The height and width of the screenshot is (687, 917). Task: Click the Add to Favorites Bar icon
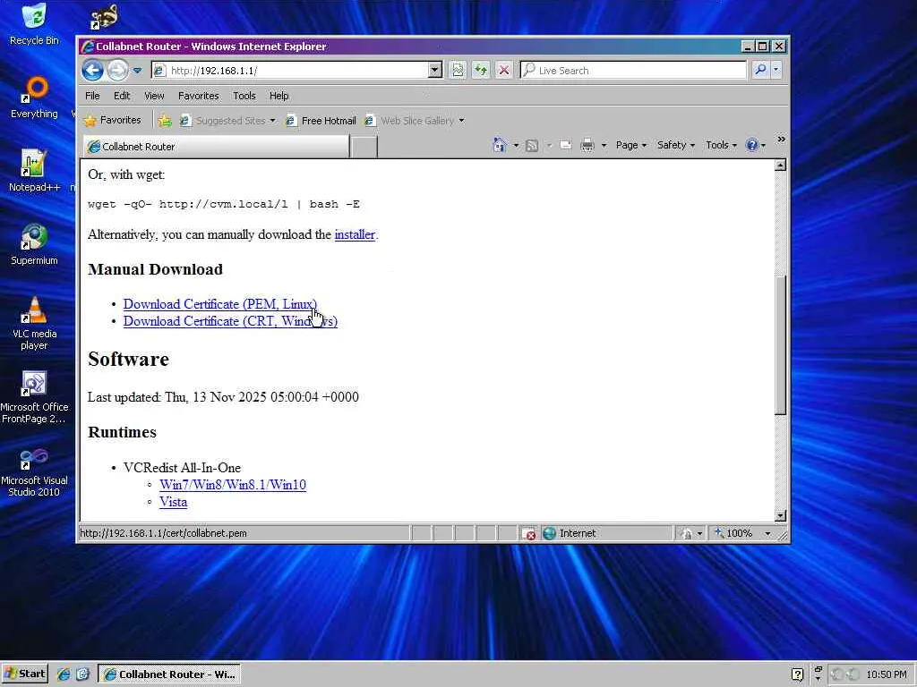(x=165, y=121)
